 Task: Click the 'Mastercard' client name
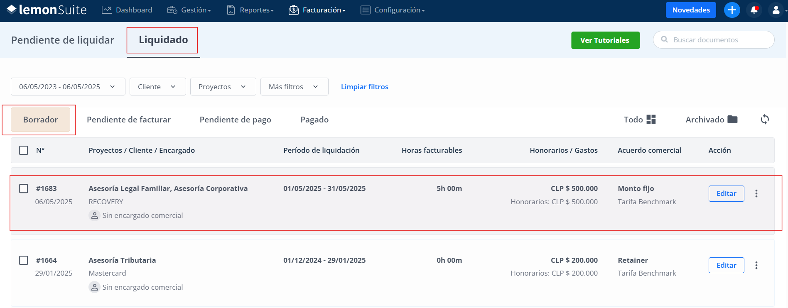pos(107,273)
